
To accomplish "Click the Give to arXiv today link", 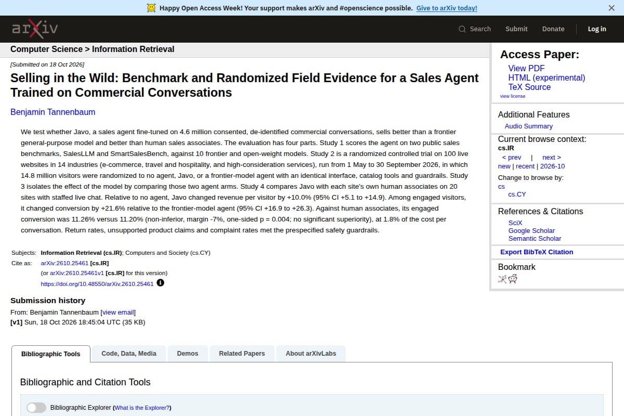I will (x=447, y=8).
